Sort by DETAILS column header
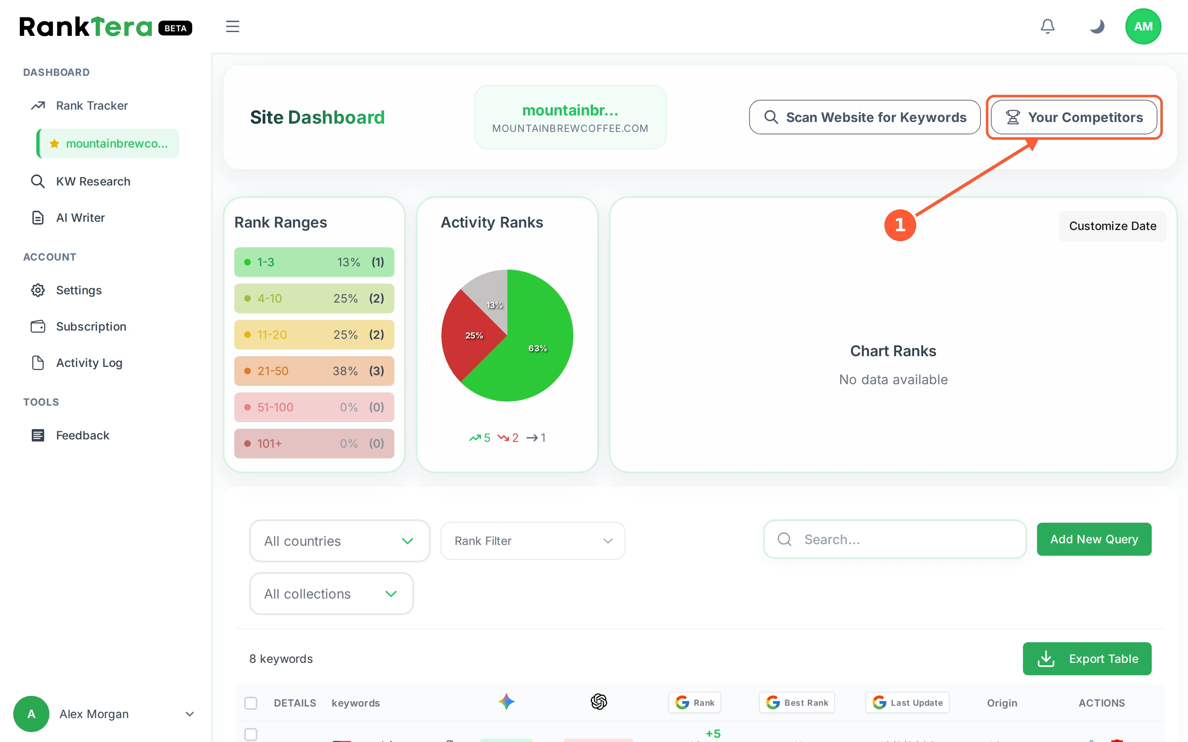 click(x=295, y=703)
